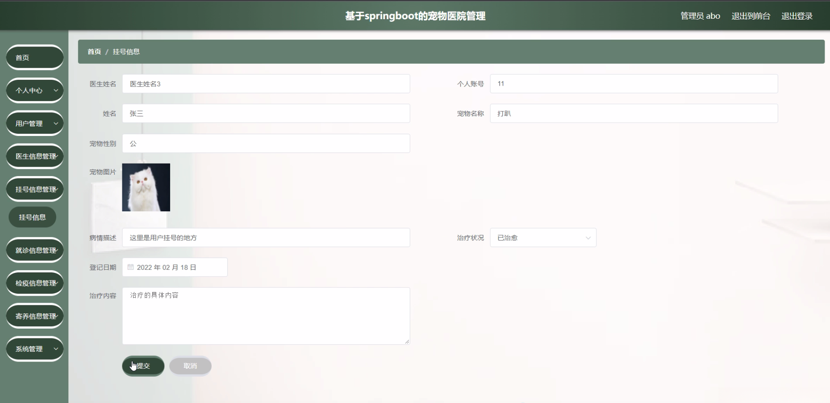Click 退出登录 in the top bar
The width and height of the screenshot is (830, 403).
coord(797,16)
